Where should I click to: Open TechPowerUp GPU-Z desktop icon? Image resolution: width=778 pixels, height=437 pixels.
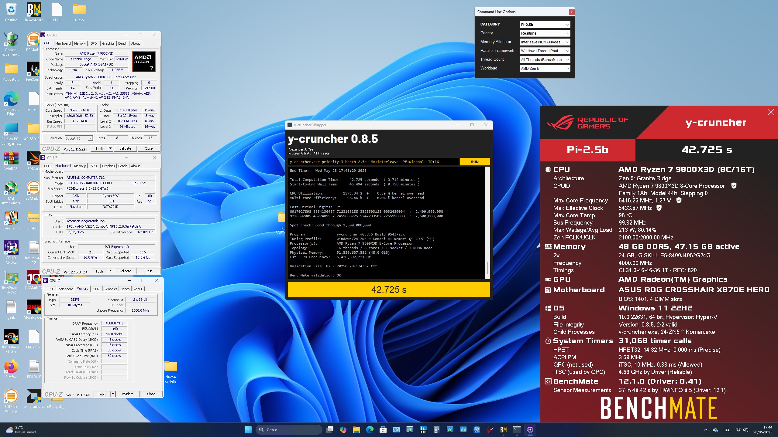point(11,282)
